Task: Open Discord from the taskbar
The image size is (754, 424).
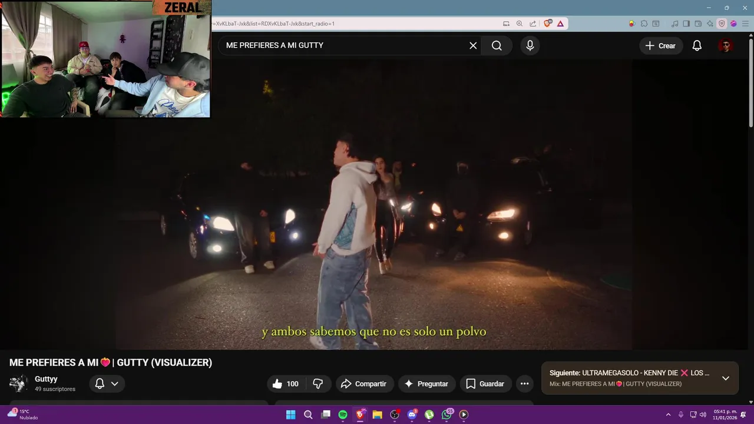Action: pos(412,415)
